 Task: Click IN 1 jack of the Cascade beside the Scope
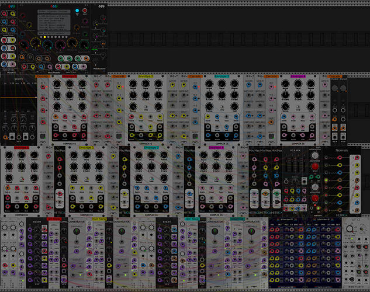click(x=43, y=87)
